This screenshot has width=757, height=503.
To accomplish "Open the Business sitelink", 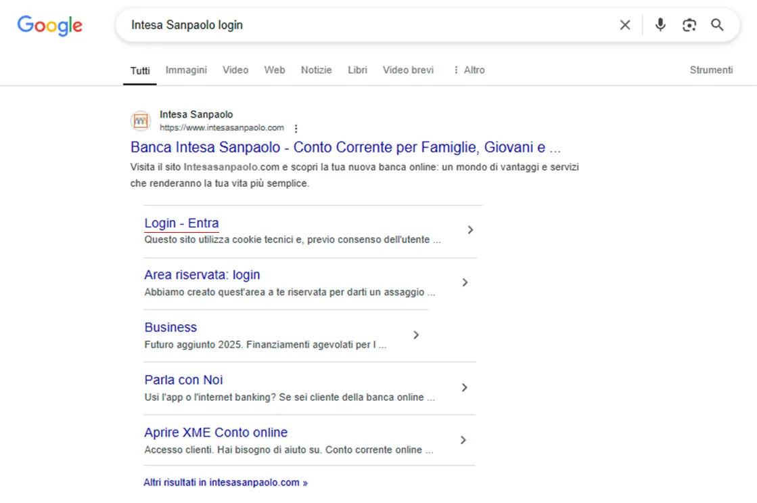I will [170, 327].
